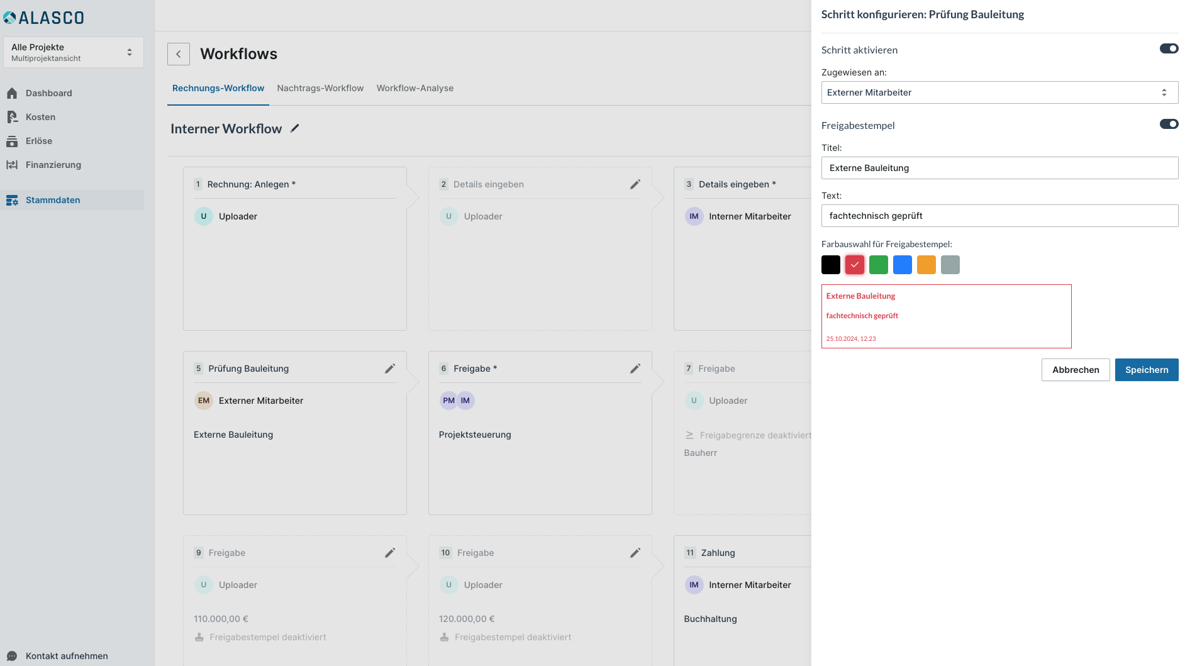Viewport: 1185px width, 666px height.
Task: Select the green stamp color swatch
Action: coord(878,265)
